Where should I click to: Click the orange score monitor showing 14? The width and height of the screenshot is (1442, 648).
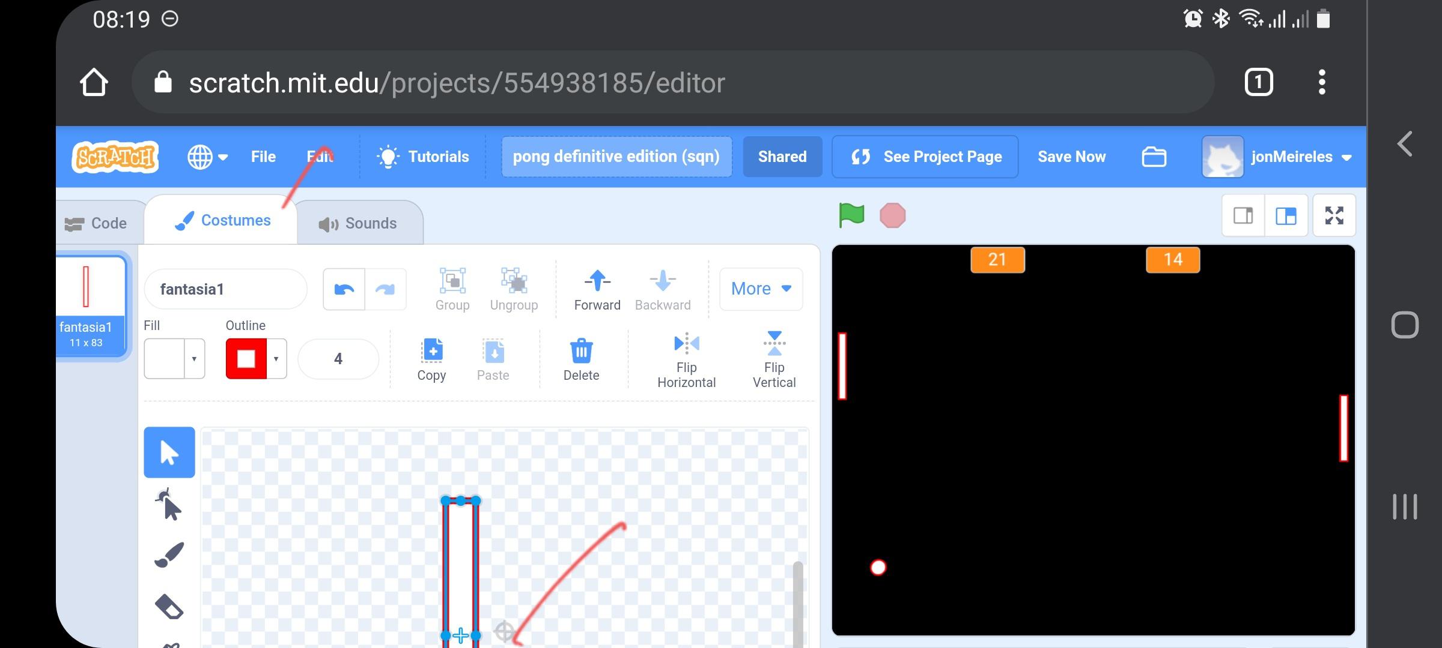pyautogui.click(x=1173, y=260)
